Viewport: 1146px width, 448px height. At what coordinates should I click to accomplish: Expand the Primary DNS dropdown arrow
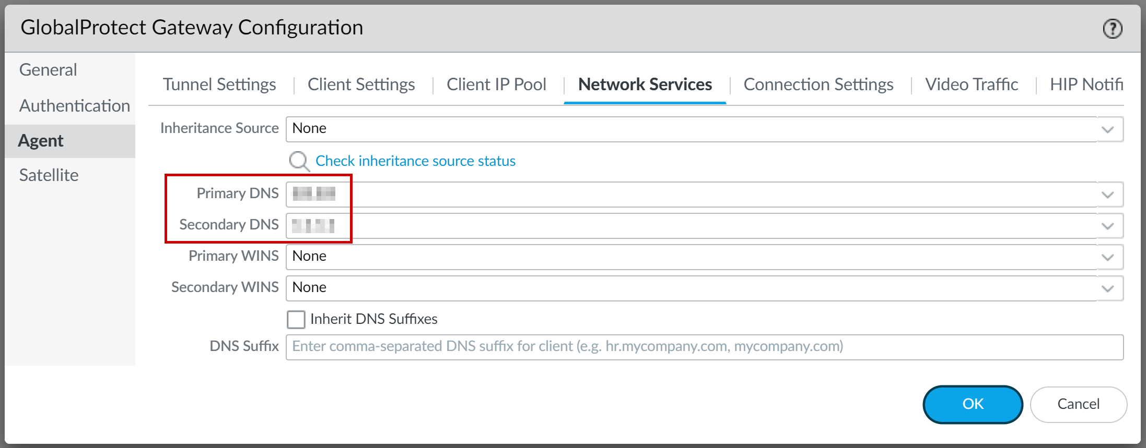[x=1107, y=195]
